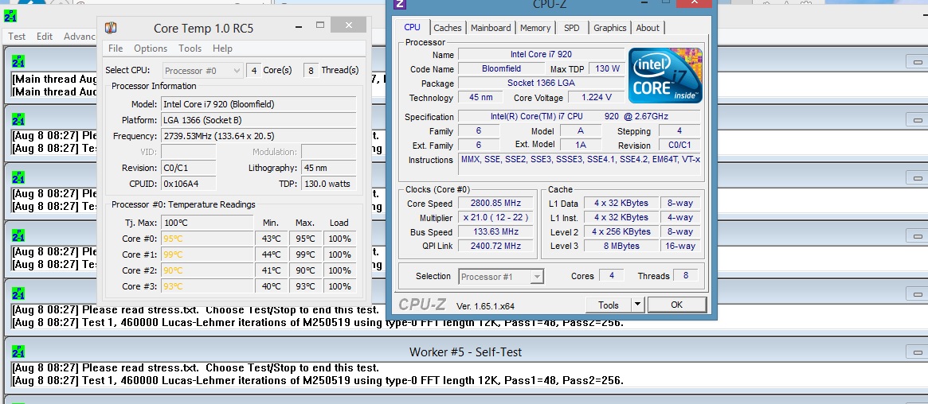Expand the Tools dropdown arrow in CPU-Z

pyautogui.click(x=637, y=305)
